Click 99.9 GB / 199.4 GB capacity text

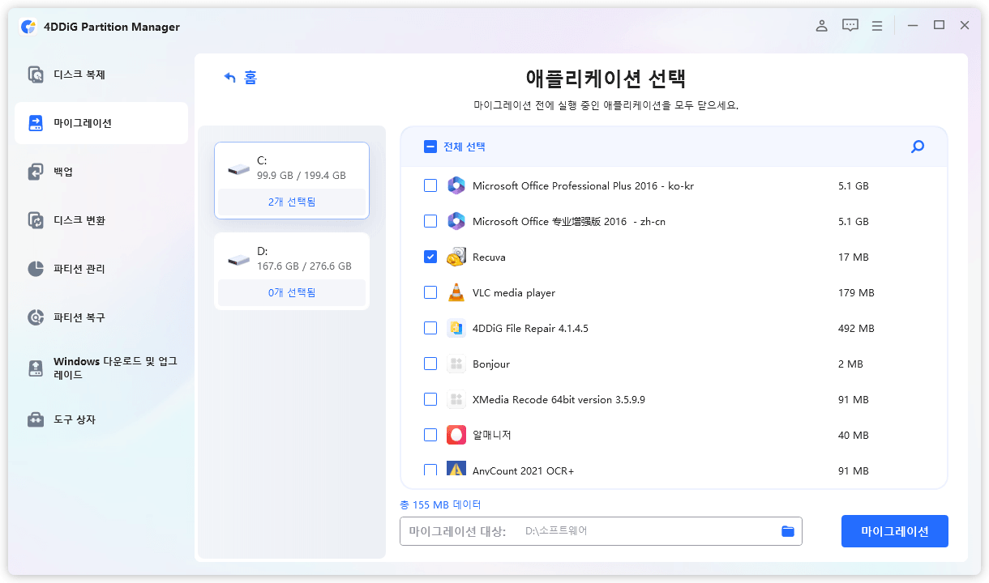[302, 175]
